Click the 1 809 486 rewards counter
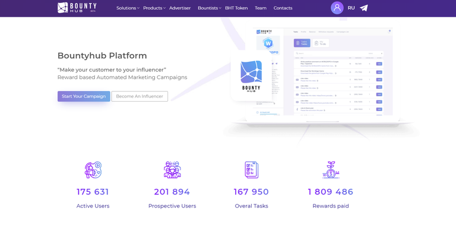This screenshot has height=227, width=456. pos(331,192)
